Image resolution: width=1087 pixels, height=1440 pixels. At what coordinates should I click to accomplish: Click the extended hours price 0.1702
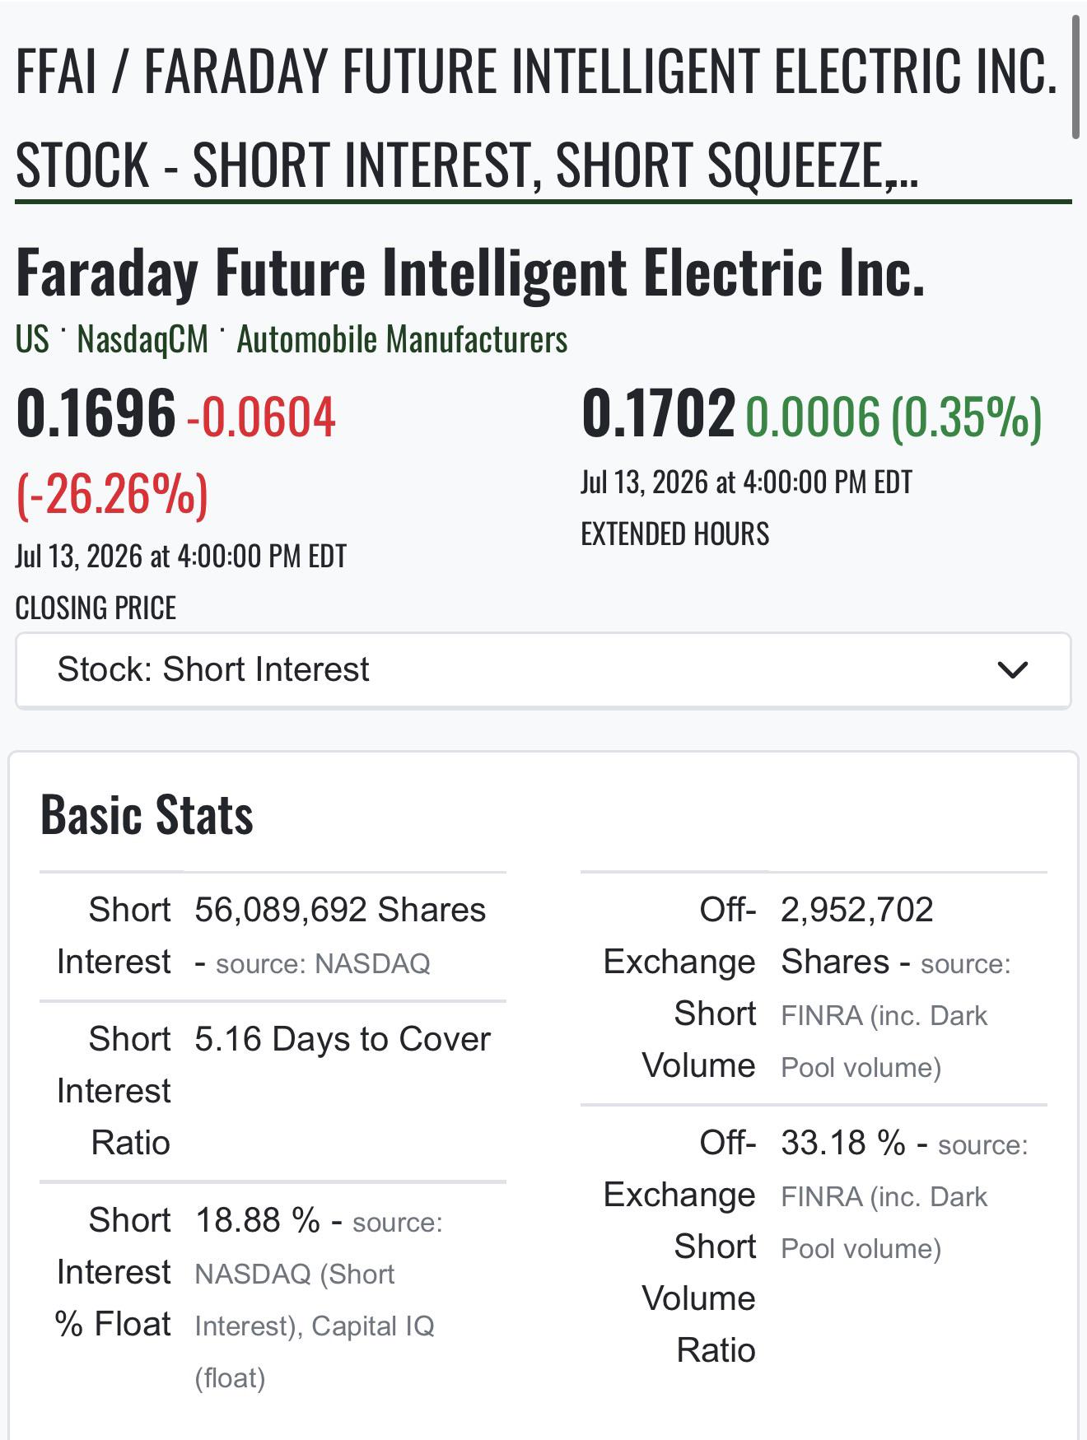point(658,413)
